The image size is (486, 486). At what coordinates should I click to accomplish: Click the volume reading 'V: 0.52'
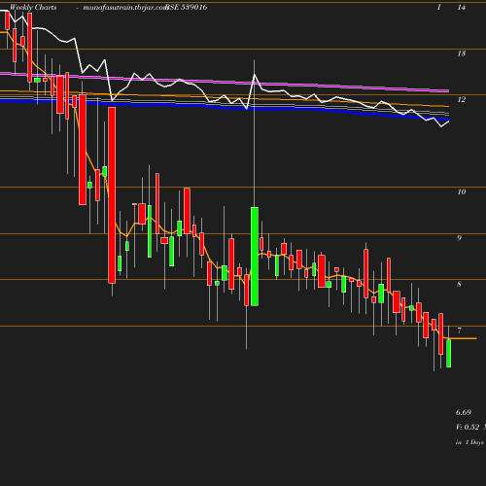(x=468, y=427)
